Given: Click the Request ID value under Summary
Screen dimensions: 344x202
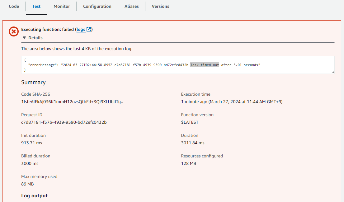Looking at the screenshot, I should 64,122.
